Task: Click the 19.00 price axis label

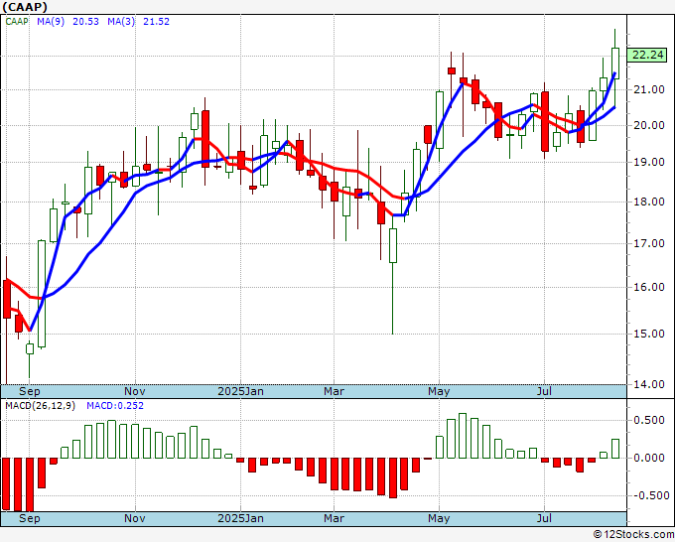Action: pyautogui.click(x=649, y=162)
